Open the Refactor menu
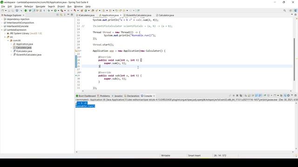This screenshot has width=298, height=167. point(28,6)
